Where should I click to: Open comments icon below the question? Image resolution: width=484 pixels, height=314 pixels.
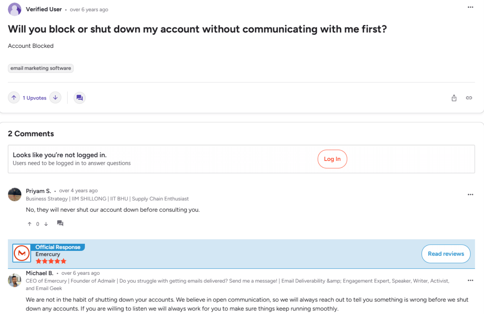[x=80, y=98]
